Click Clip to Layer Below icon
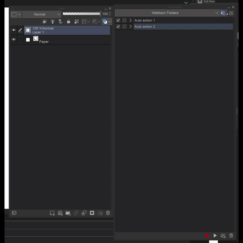243x243 pixels. [45, 22]
